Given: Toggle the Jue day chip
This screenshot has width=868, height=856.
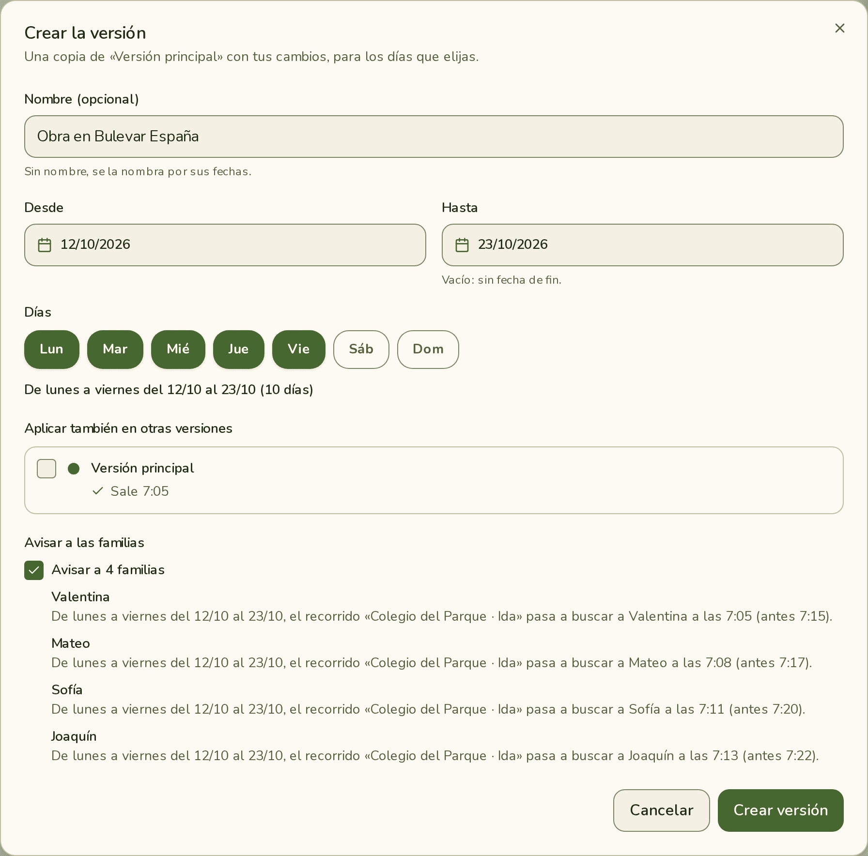Looking at the screenshot, I should (x=239, y=350).
